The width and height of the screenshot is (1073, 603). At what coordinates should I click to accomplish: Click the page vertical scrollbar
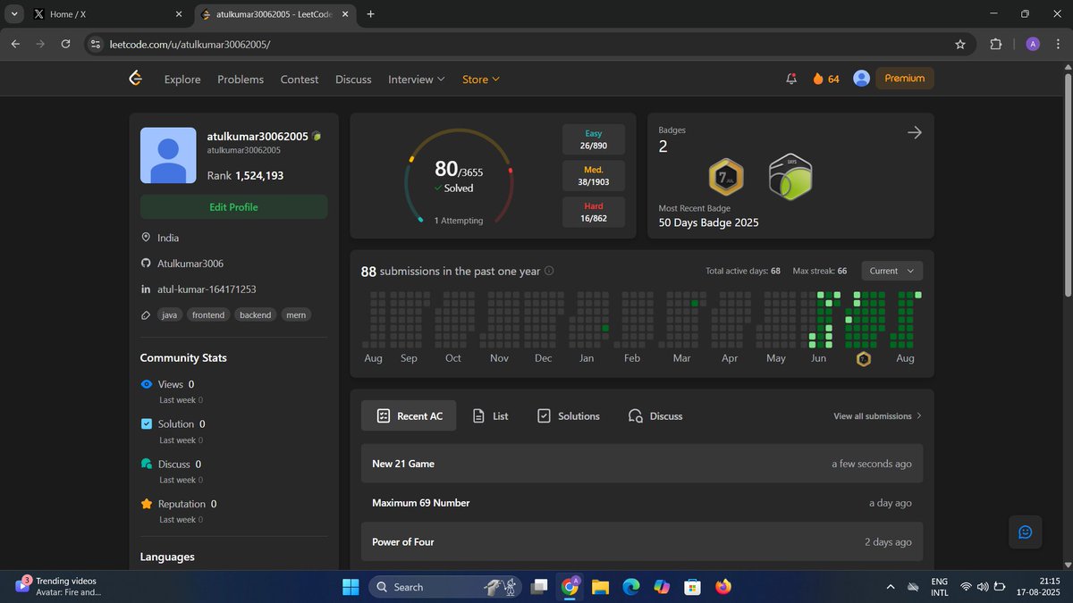pyautogui.click(x=1066, y=183)
